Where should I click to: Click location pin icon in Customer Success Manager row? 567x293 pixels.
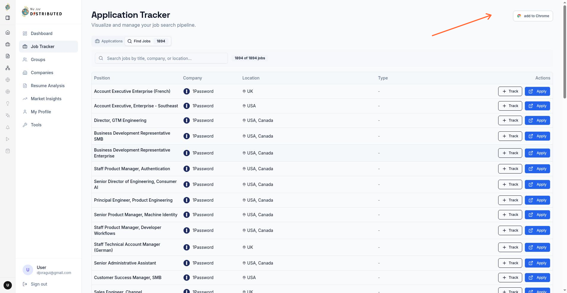pos(244,278)
